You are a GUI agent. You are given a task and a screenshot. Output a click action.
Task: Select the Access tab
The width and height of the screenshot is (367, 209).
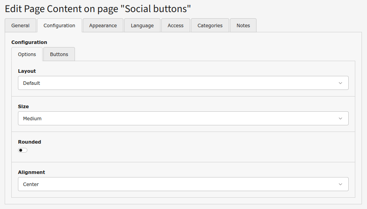(x=175, y=26)
